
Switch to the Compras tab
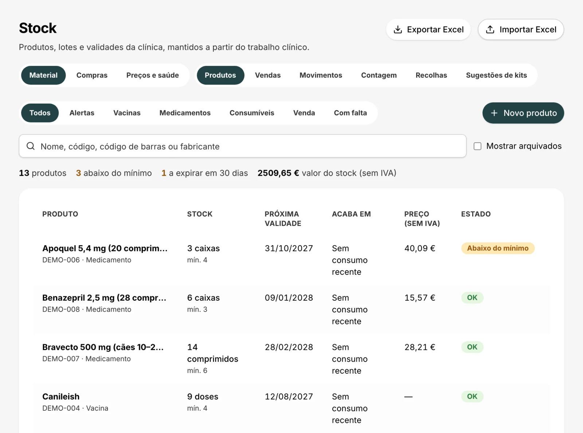[92, 75]
